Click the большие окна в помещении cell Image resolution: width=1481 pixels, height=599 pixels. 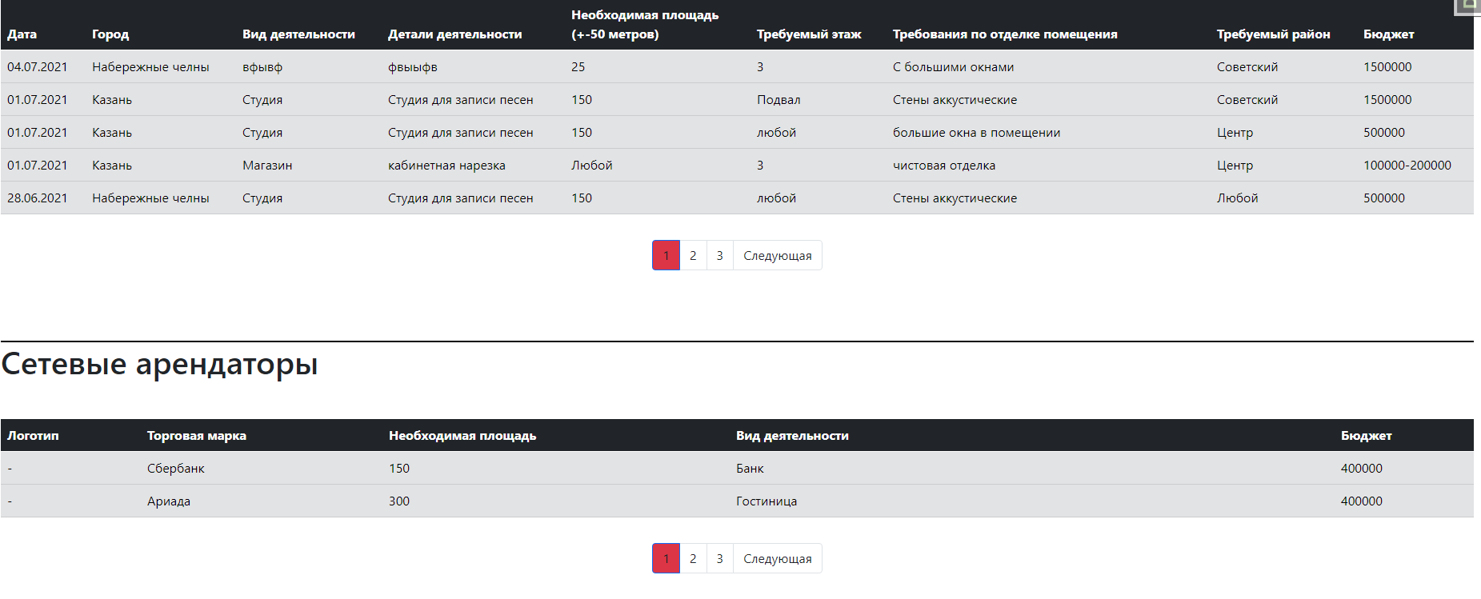coord(976,133)
